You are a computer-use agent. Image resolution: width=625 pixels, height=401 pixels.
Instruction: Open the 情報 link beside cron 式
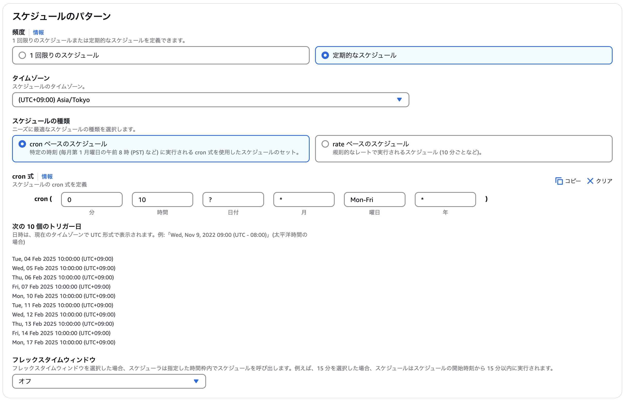47,177
